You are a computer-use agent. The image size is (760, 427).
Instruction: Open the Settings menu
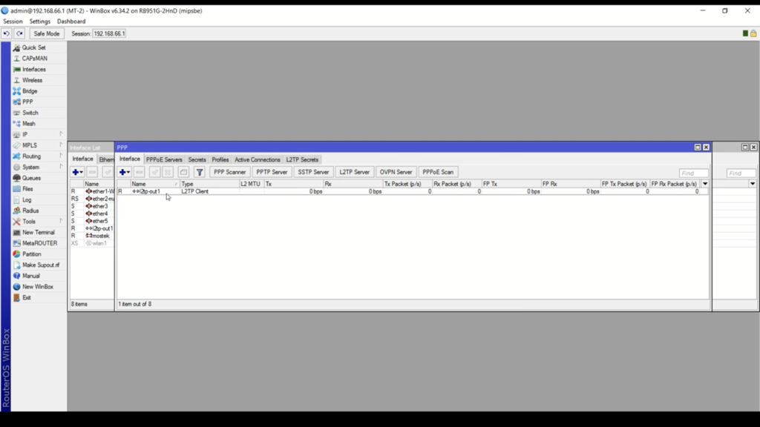40,21
